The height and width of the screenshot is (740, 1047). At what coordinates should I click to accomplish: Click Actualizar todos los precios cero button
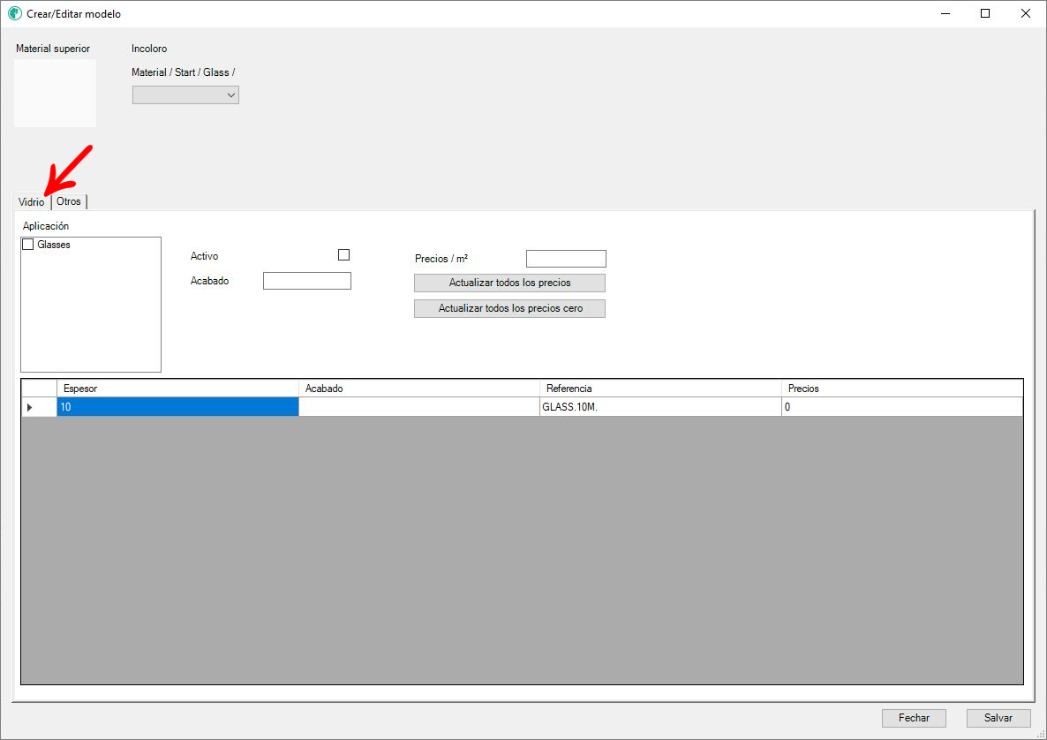[509, 308]
